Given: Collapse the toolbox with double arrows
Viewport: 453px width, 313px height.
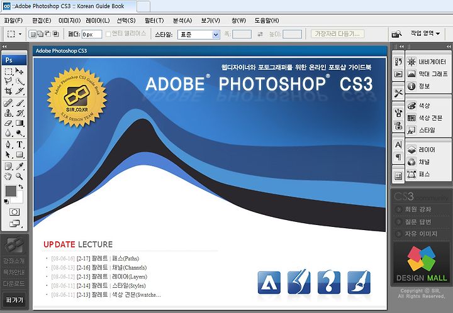Looking at the screenshot, I should [4, 47].
